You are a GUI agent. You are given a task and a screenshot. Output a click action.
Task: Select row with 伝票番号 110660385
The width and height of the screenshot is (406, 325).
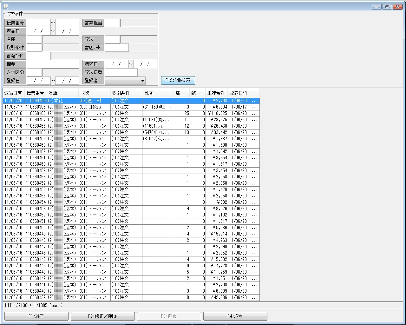[x=36, y=107]
